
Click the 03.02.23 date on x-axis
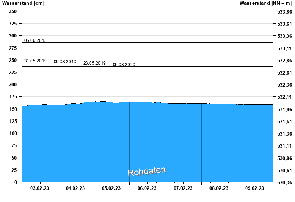tap(40, 188)
